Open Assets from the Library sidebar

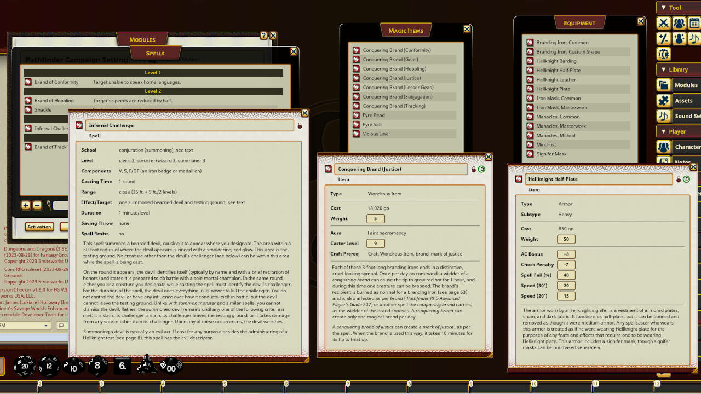pyautogui.click(x=685, y=100)
